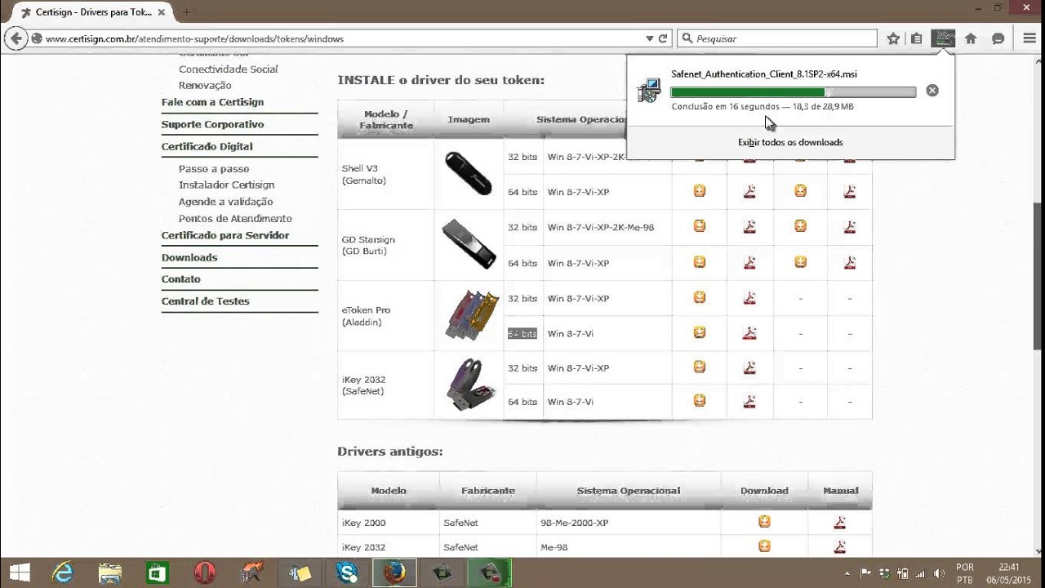Expand hidden system tray icons arrow
Screen dimensions: 1045x588
click(847, 573)
